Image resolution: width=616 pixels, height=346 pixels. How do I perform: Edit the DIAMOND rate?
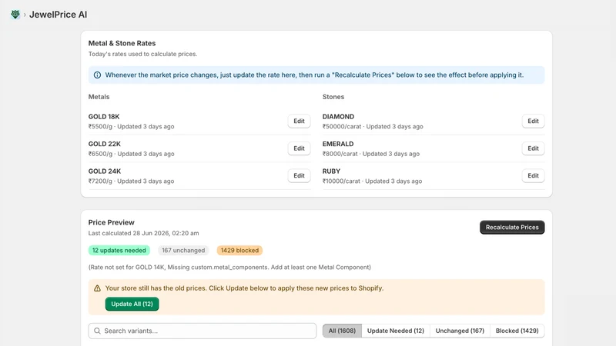coord(533,121)
